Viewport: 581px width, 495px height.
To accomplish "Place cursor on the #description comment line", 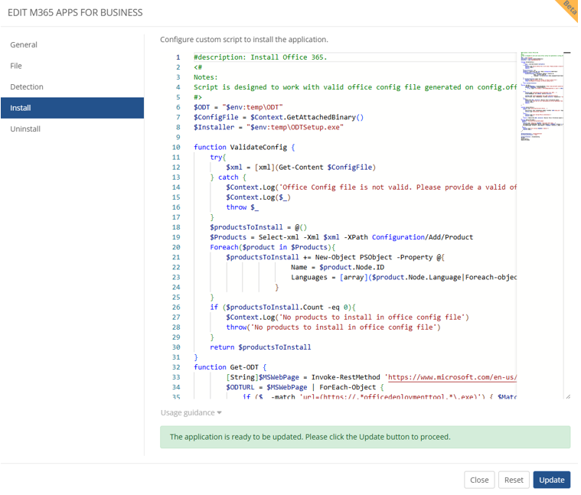I will (260, 57).
